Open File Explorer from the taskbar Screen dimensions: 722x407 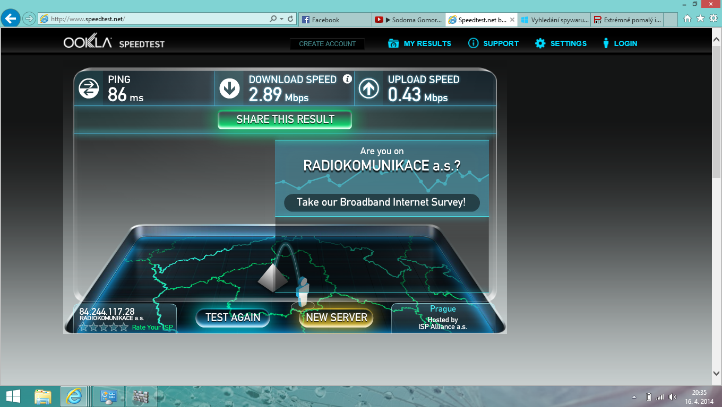click(x=43, y=396)
